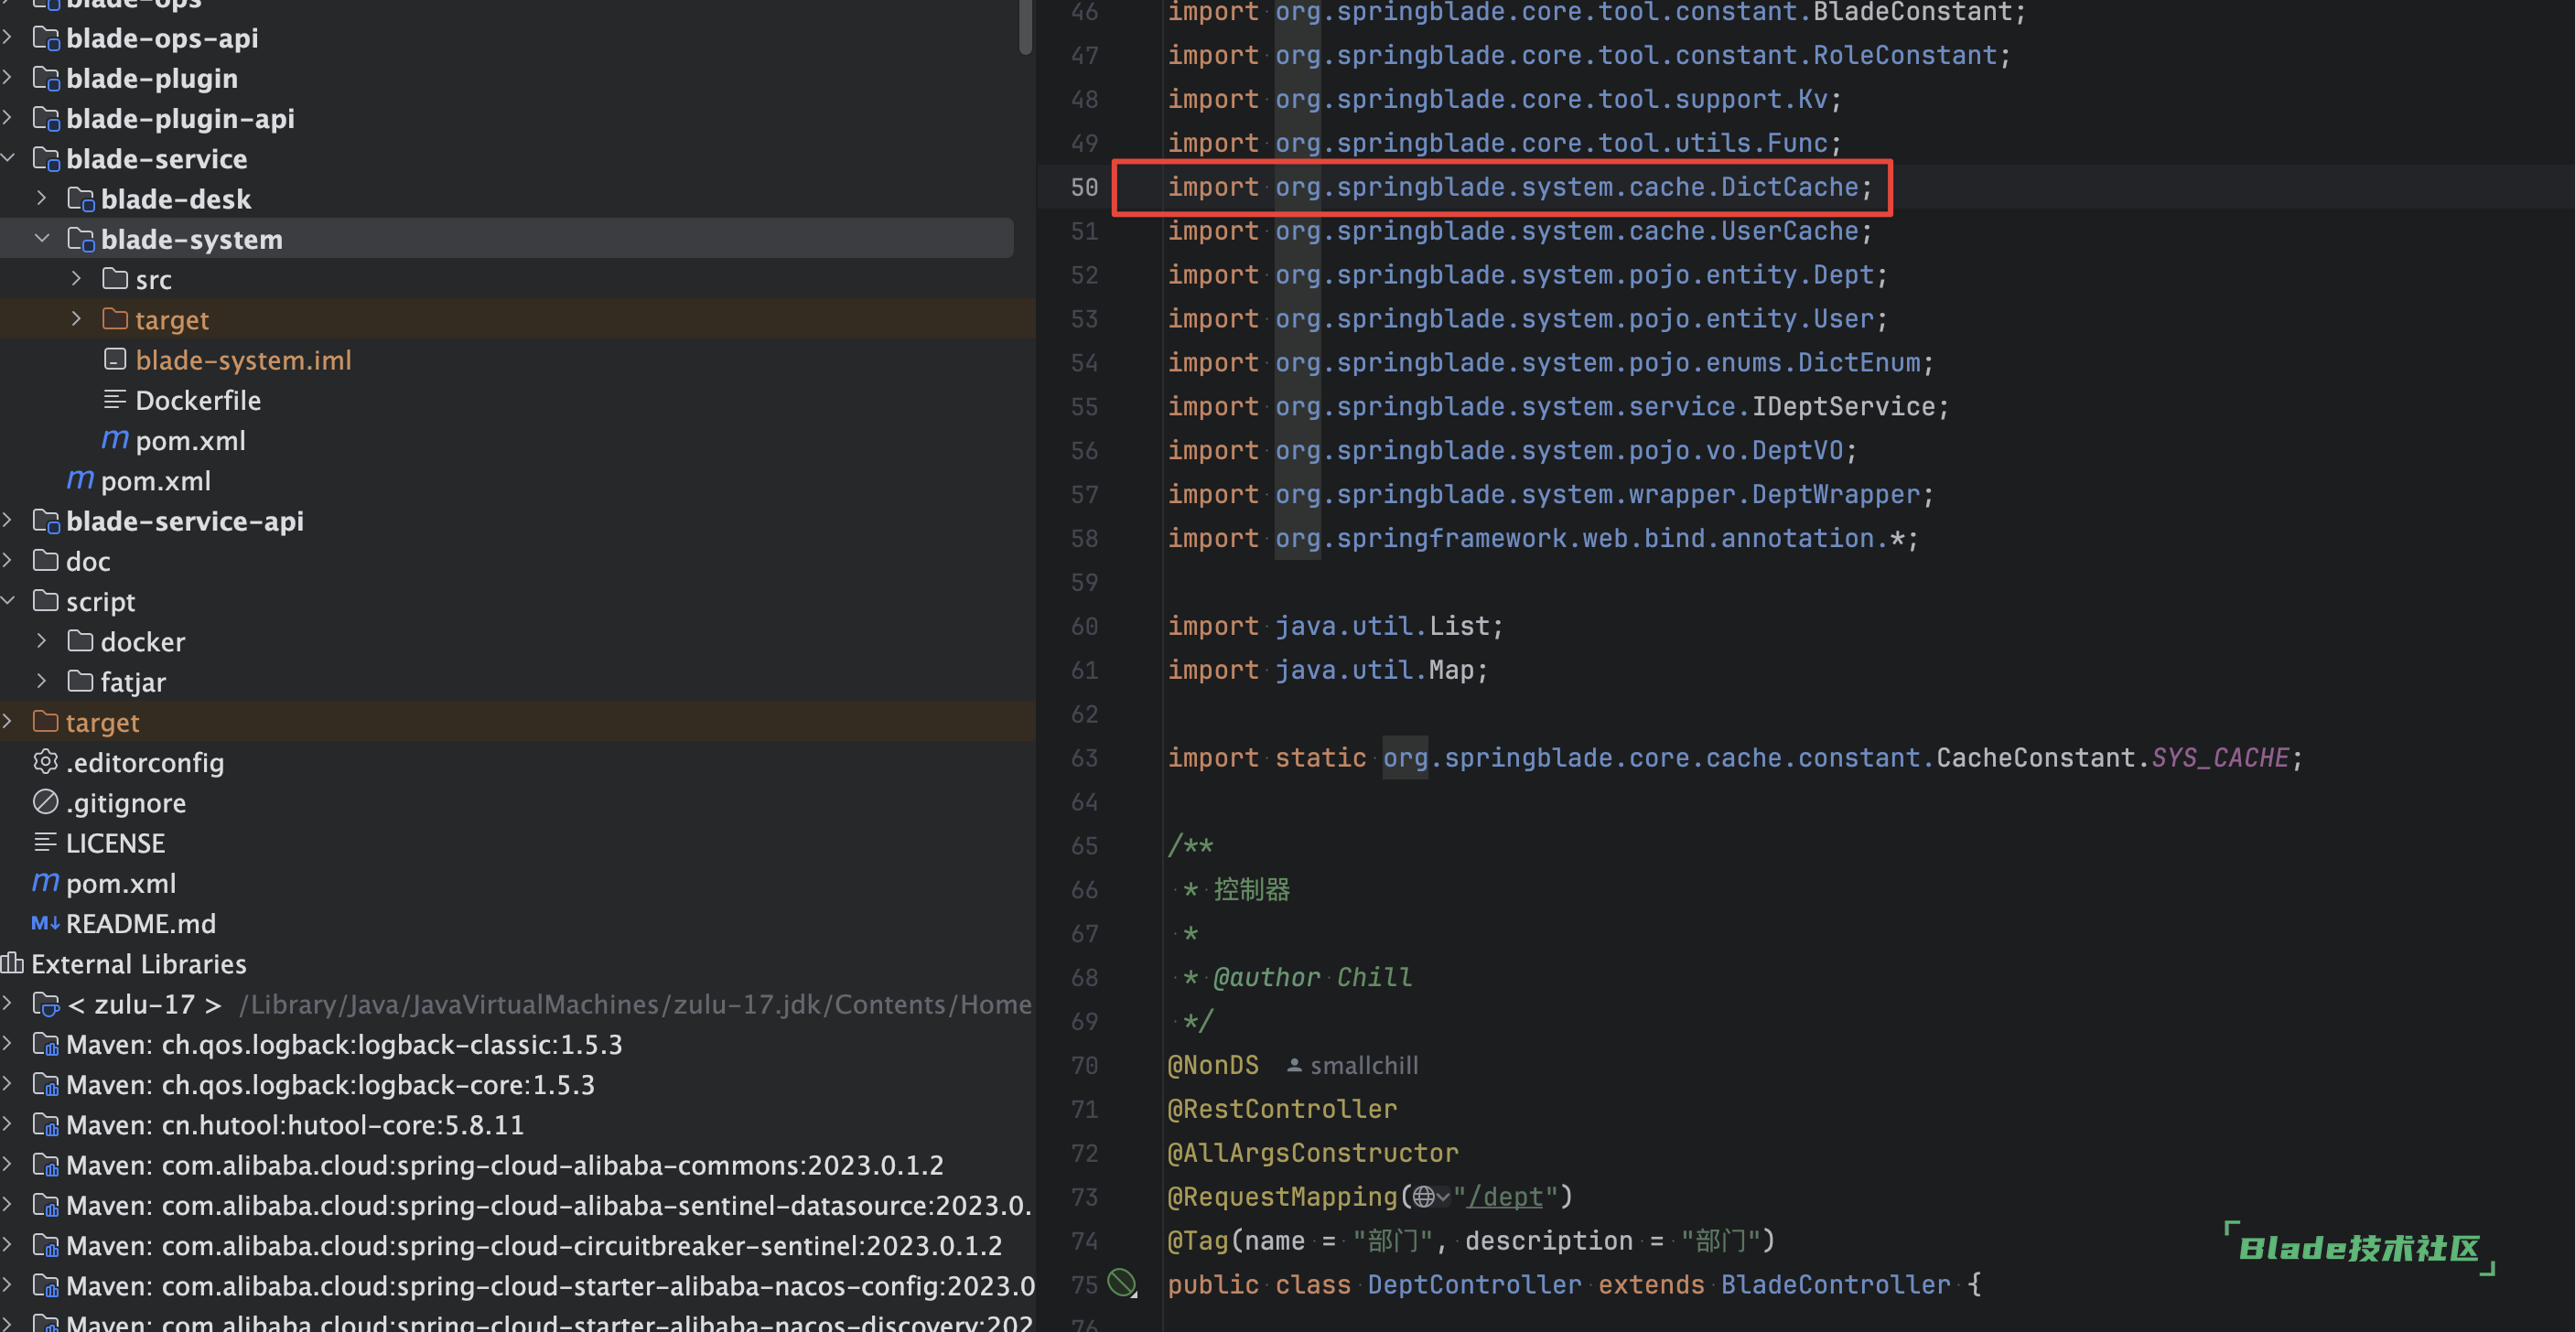This screenshot has height=1332, width=2575.
Task: Collapse the blade-system node
Action: pos(41,240)
